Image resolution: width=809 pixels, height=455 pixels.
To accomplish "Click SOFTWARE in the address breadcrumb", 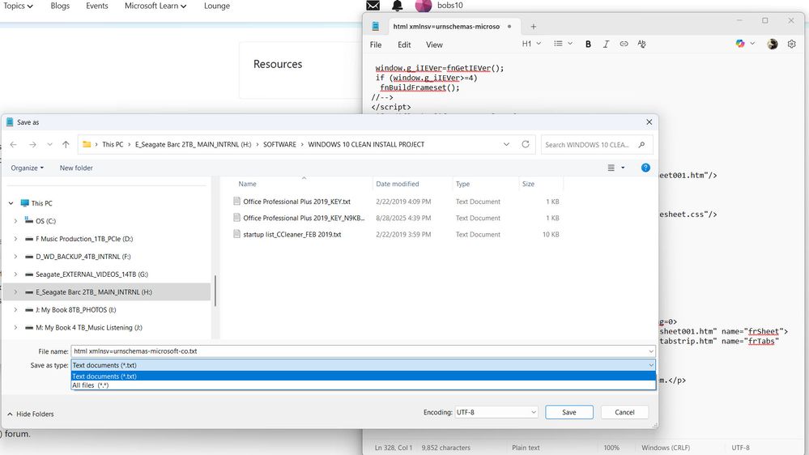I will [279, 144].
